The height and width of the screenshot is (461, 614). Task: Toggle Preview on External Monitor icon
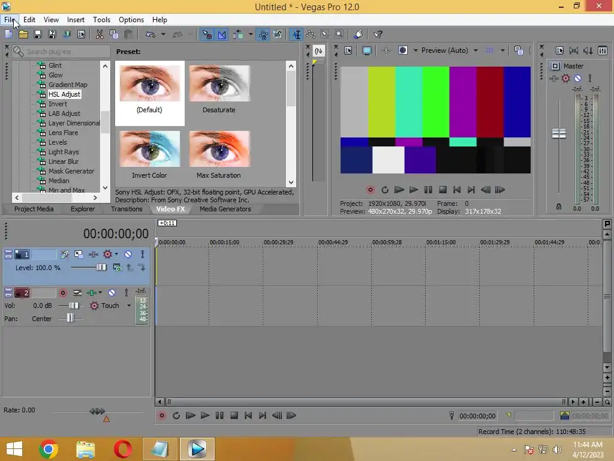coord(367,50)
